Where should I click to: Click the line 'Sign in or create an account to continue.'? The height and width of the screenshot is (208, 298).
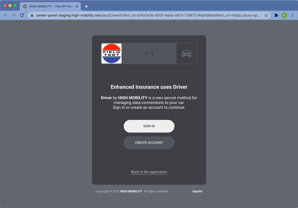point(149,107)
